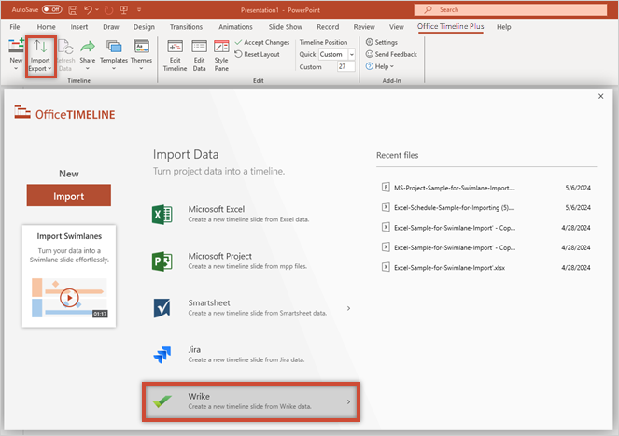Image resolution: width=619 pixels, height=436 pixels.
Task: Open recent file Excel-Schedule-Sample-for-Importing
Action: click(486, 207)
